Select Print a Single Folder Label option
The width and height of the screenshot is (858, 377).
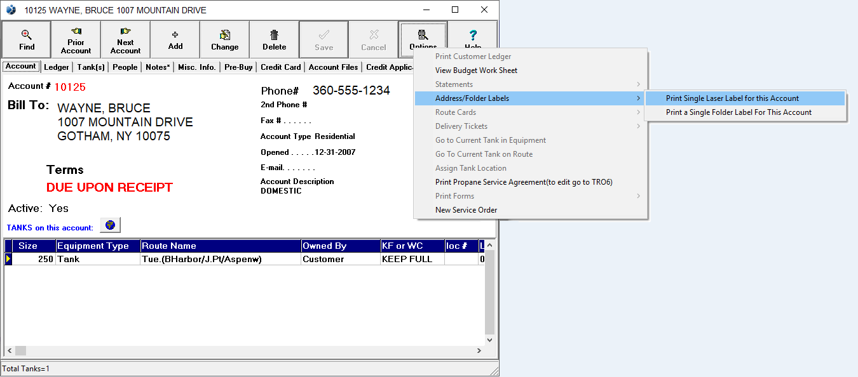coord(739,112)
